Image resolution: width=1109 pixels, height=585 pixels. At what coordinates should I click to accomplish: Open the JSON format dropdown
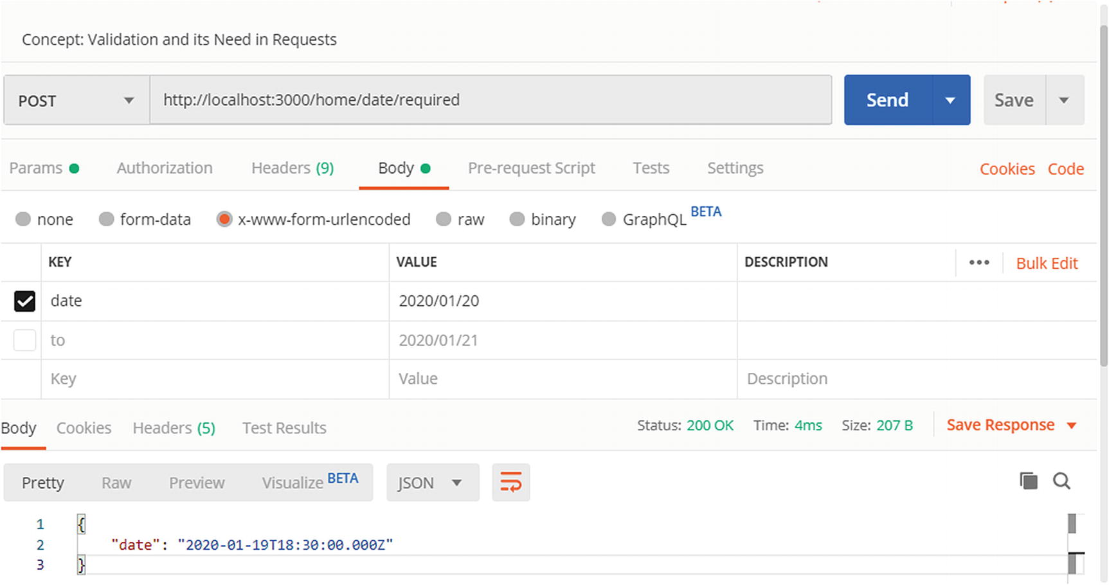tap(432, 483)
